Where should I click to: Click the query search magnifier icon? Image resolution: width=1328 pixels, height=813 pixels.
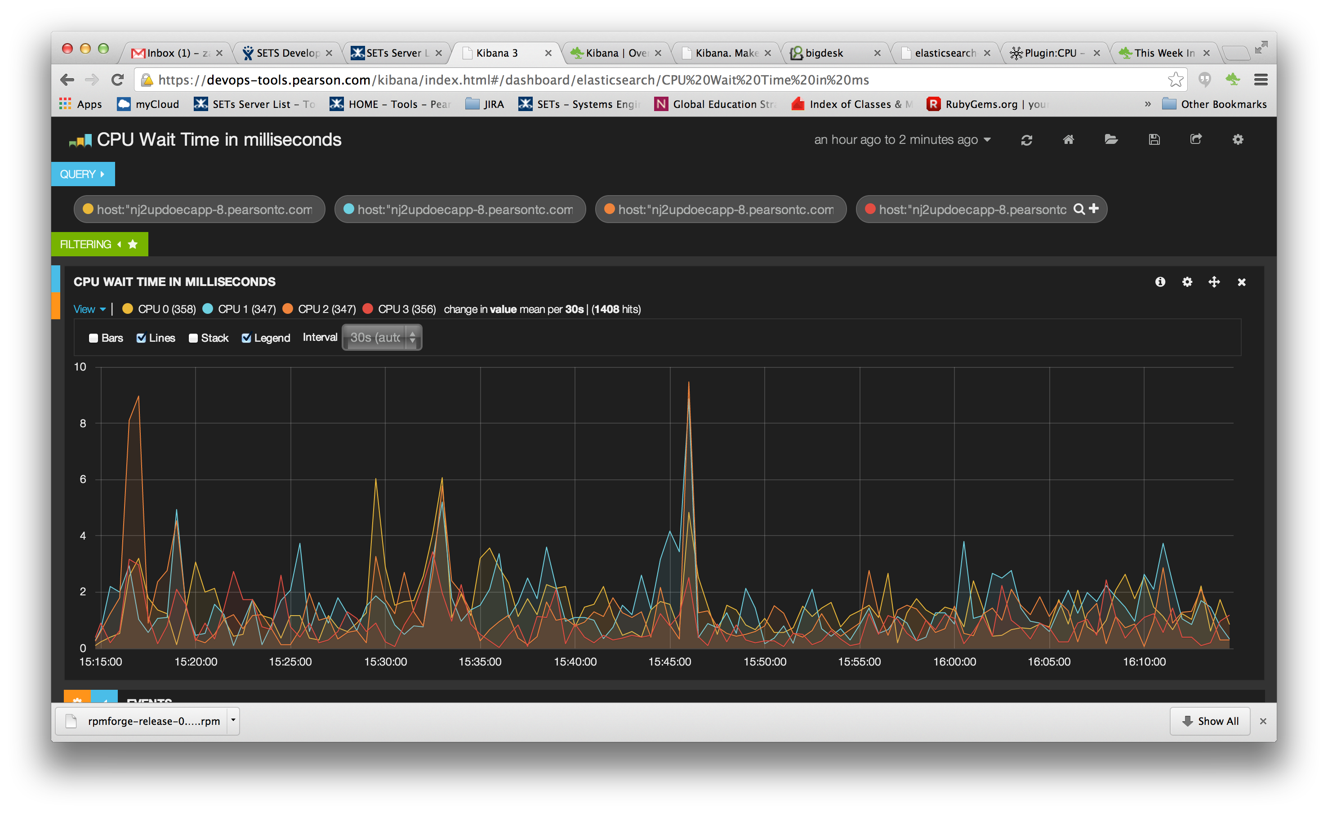pyautogui.click(x=1079, y=209)
